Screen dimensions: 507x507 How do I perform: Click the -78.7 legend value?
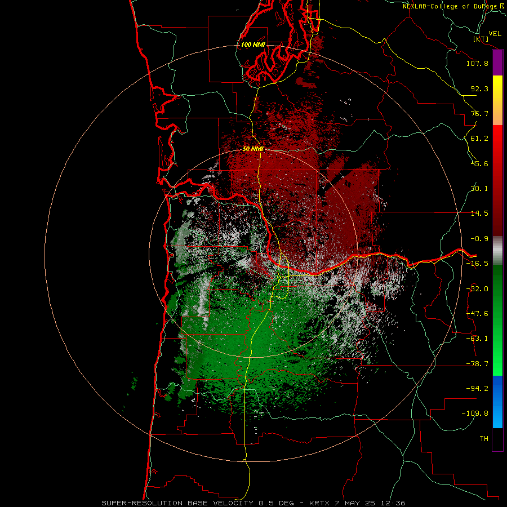click(x=477, y=364)
